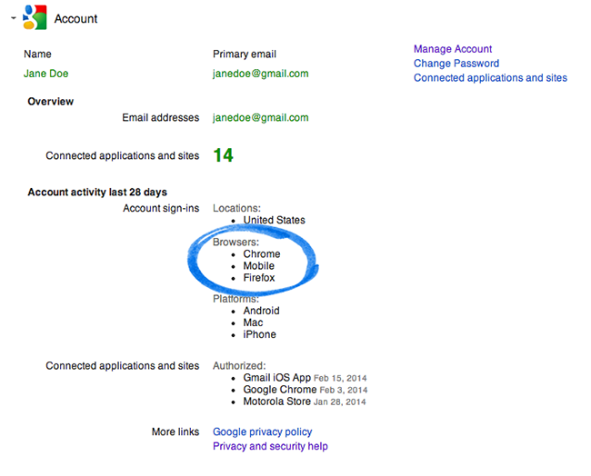Select the Chrome browser entry
591x476 pixels.
(262, 253)
